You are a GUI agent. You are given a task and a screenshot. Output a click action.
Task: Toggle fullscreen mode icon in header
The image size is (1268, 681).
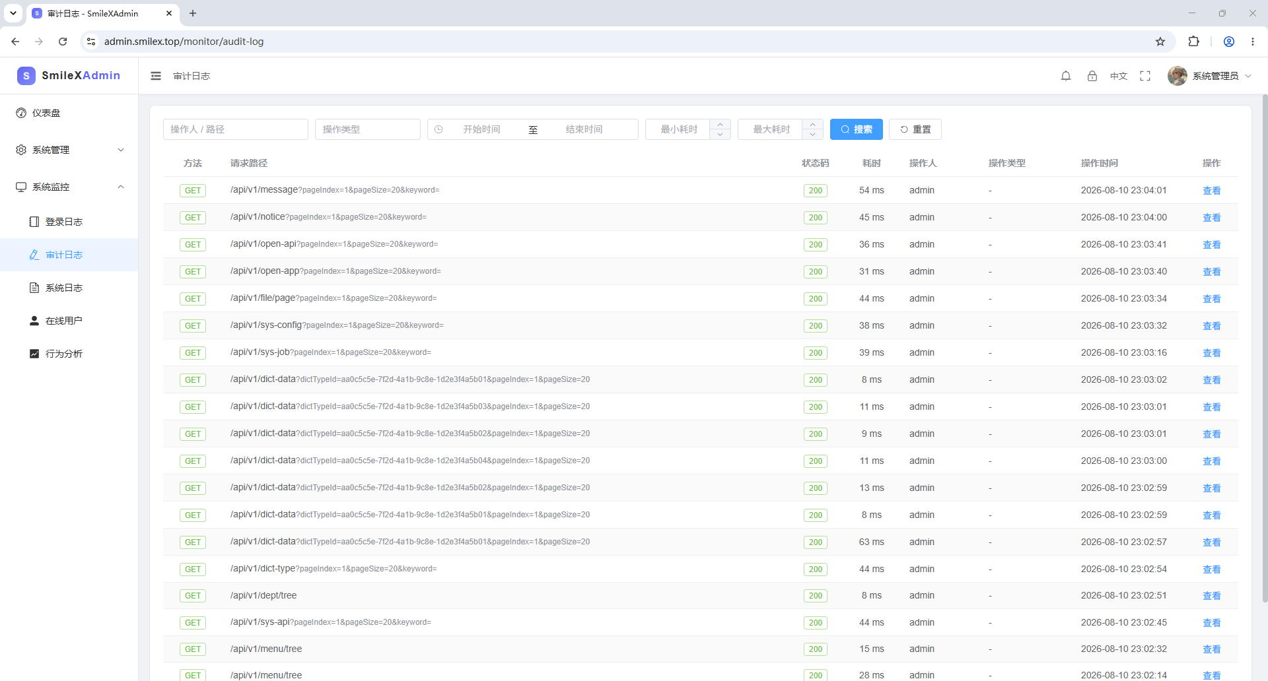click(1145, 76)
